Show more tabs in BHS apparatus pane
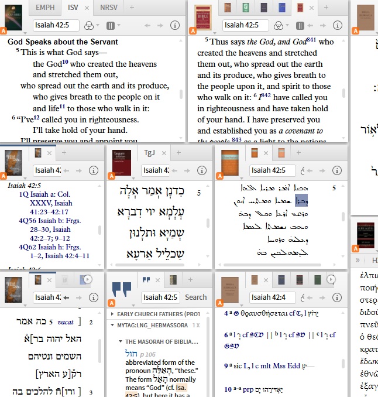Viewport: 378px width, 397px height. [x=331, y=279]
